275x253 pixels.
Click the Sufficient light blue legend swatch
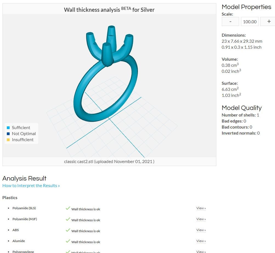8,128
